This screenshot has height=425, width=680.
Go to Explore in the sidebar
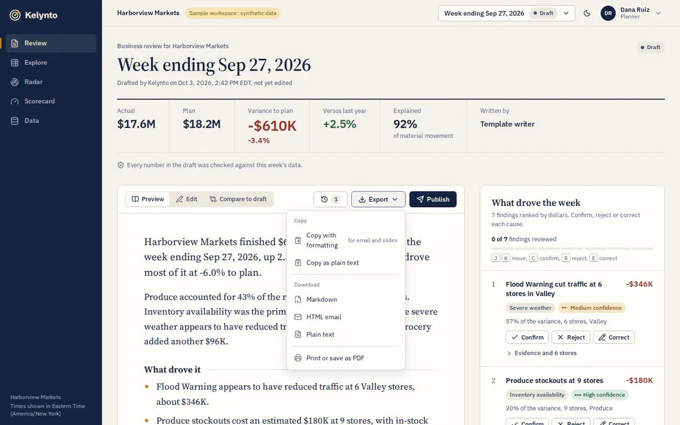click(51, 62)
